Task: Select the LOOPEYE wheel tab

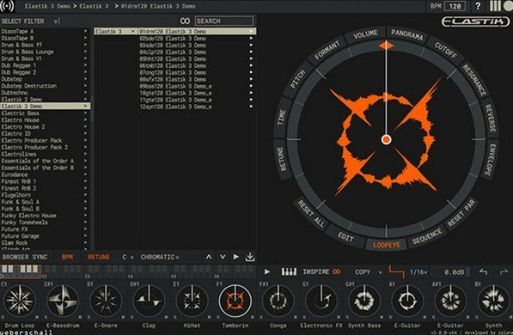Action: pyautogui.click(x=386, y=245)
